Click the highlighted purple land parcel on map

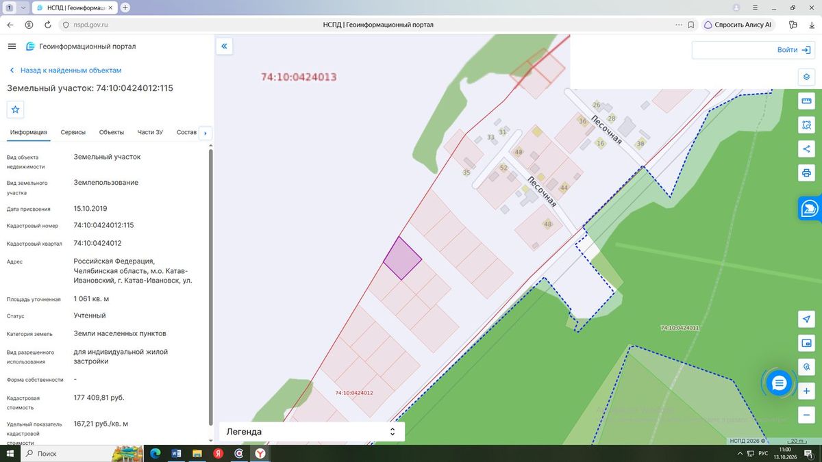pyautogui.click(x=402, y=258)
